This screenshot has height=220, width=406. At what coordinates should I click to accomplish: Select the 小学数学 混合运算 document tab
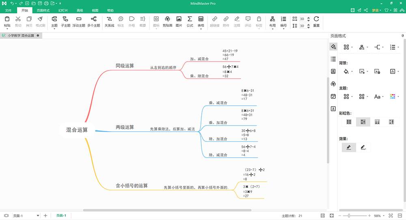point(21,35)
